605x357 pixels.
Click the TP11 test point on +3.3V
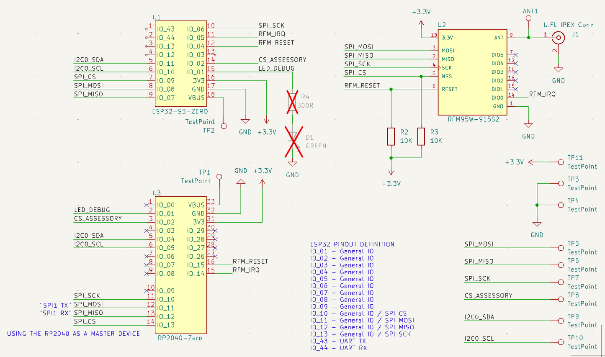[x=561, y=162]
